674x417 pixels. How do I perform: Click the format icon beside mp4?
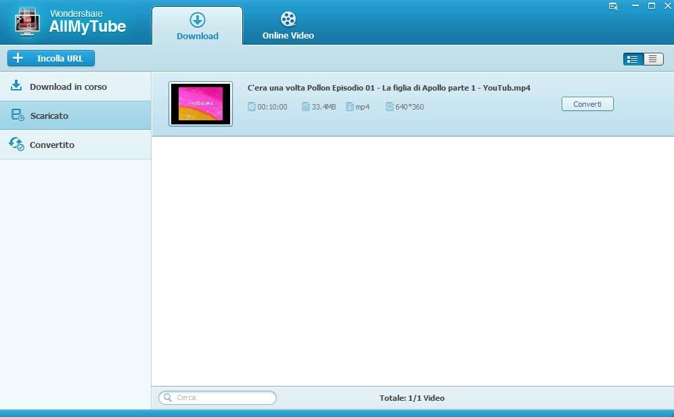[349, 107]
